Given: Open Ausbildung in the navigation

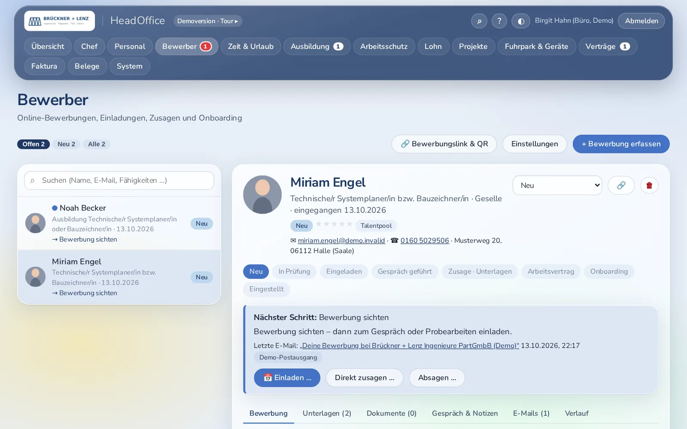Looking at the screenshot, I should point(317,46).
